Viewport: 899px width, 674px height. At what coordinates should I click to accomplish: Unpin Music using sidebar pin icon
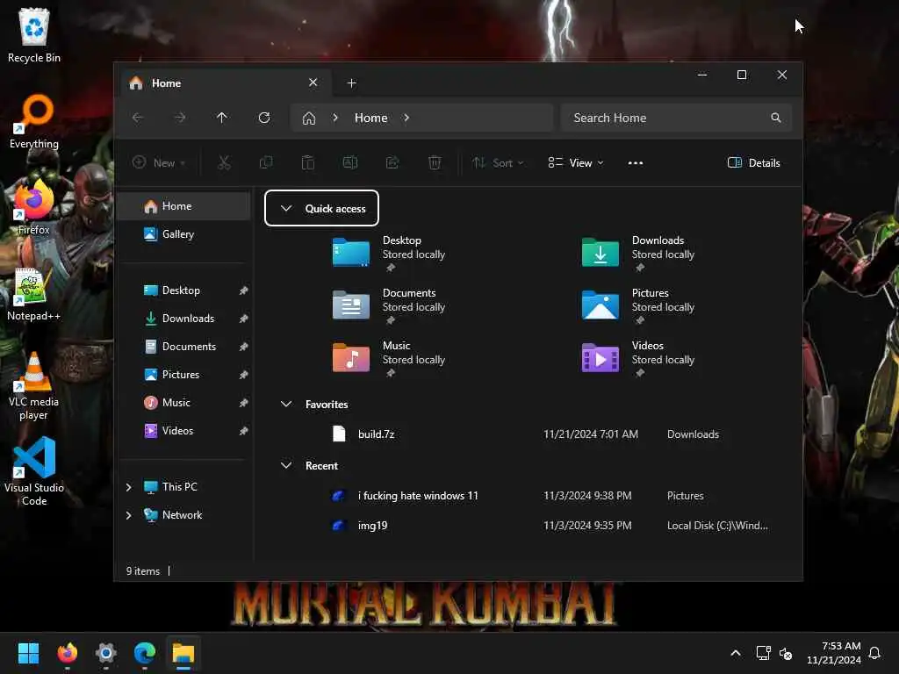[x=244, y=403]
